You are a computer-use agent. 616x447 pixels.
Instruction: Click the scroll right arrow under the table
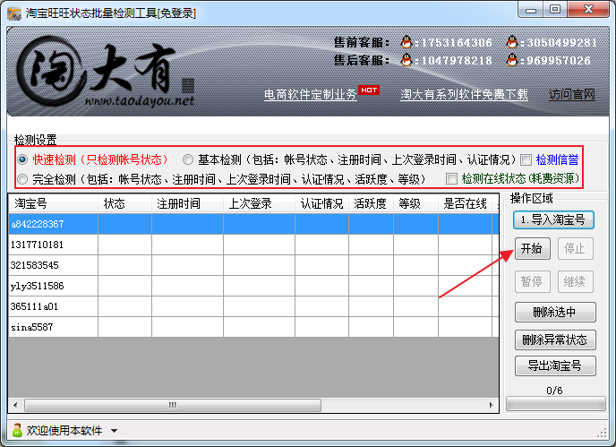point(491,405)
